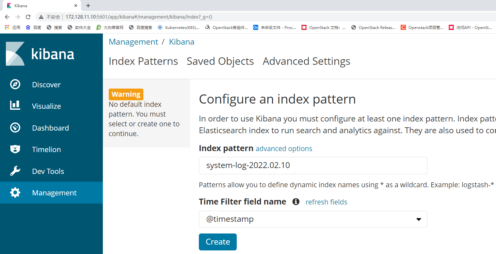Open Discover compass icon
The image size is (496, 254).
tap(15, 84)
